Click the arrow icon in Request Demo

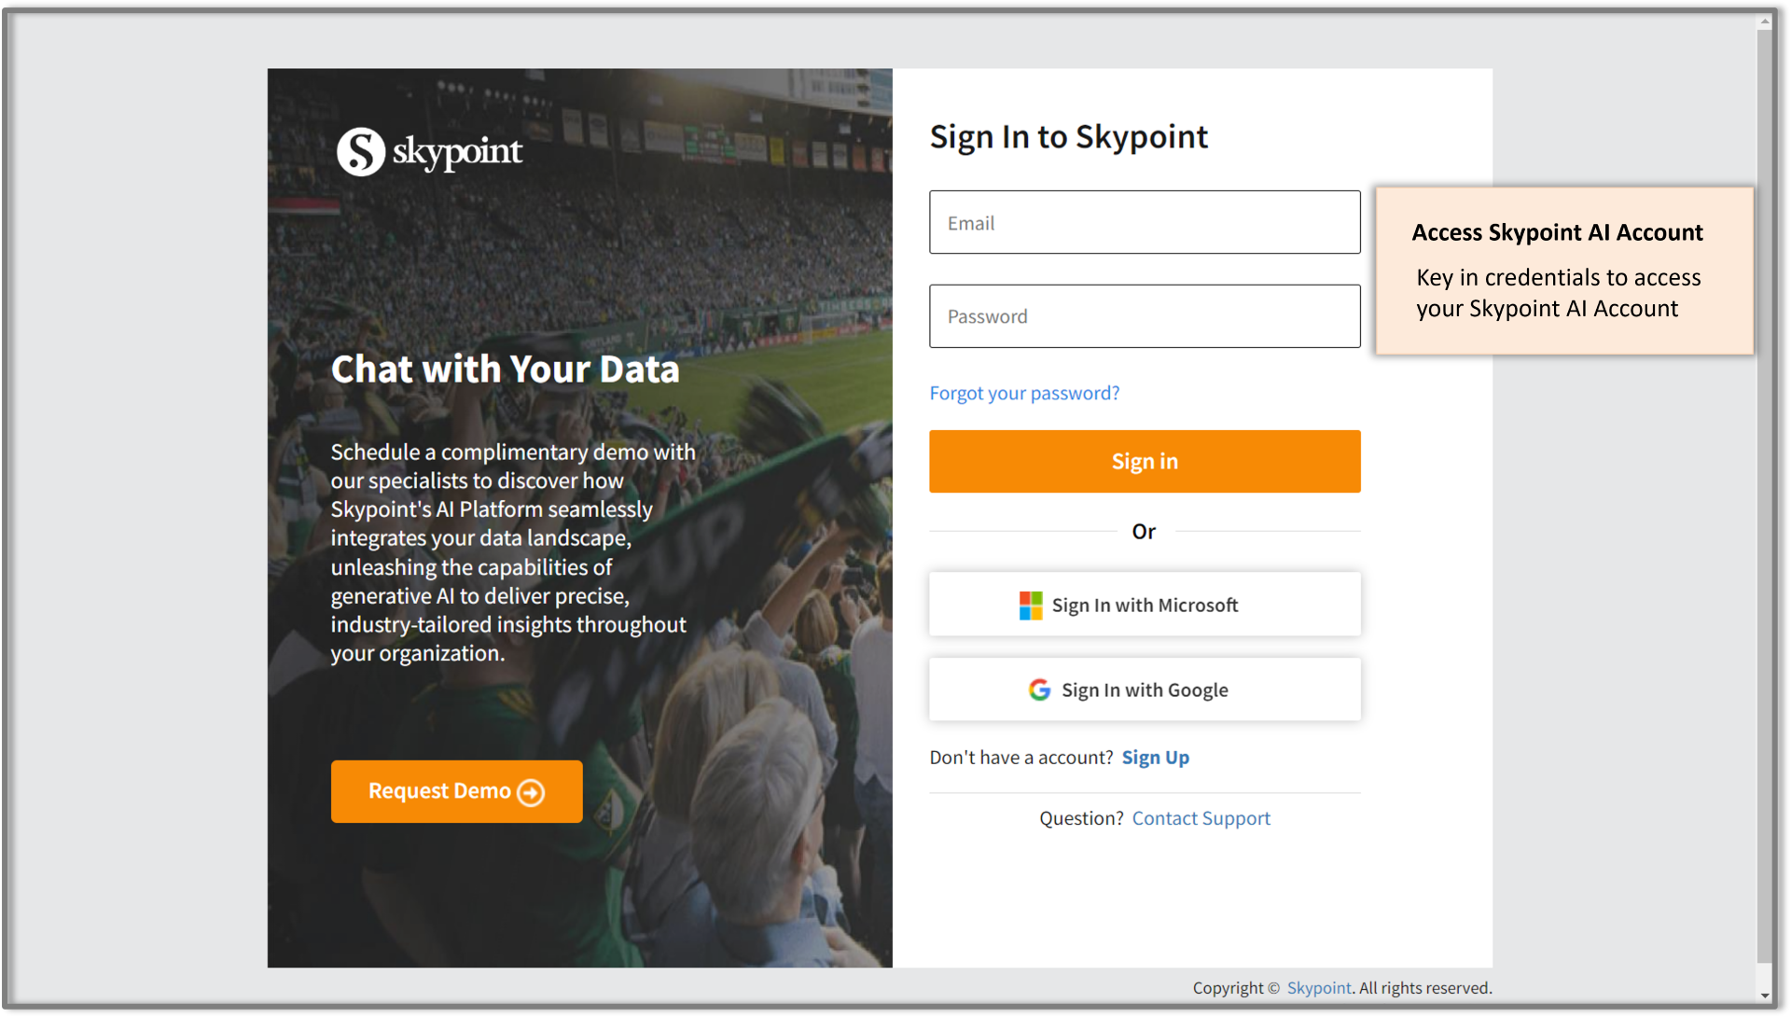(531, 792)
